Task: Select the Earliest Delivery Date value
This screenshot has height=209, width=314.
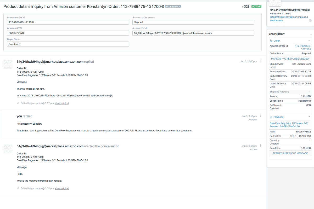Action: [x=301, y=76]
